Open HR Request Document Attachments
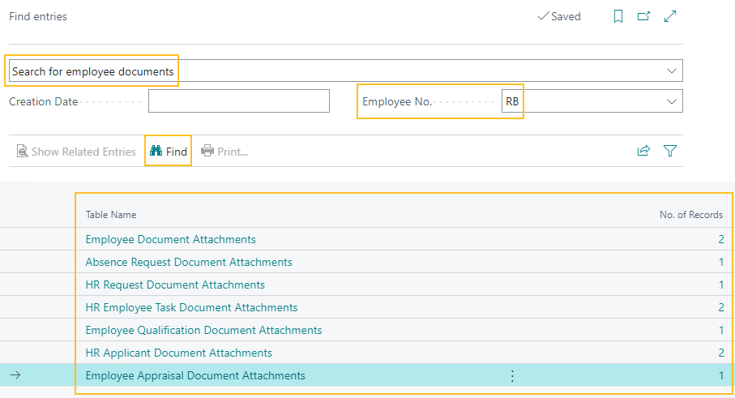The height and width of the screenshot is (398, 735). coord(175,285)
